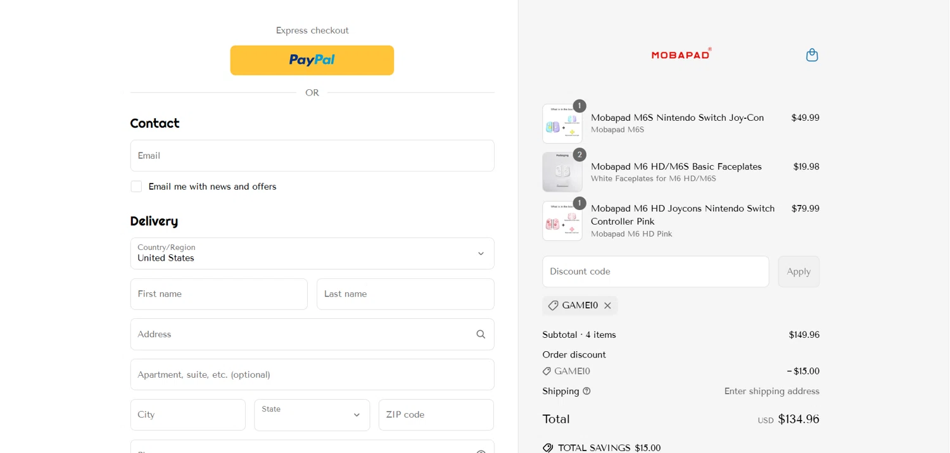Click the subtotal $149.96 amount
950x453 pixels.
(x=804, y=335)
